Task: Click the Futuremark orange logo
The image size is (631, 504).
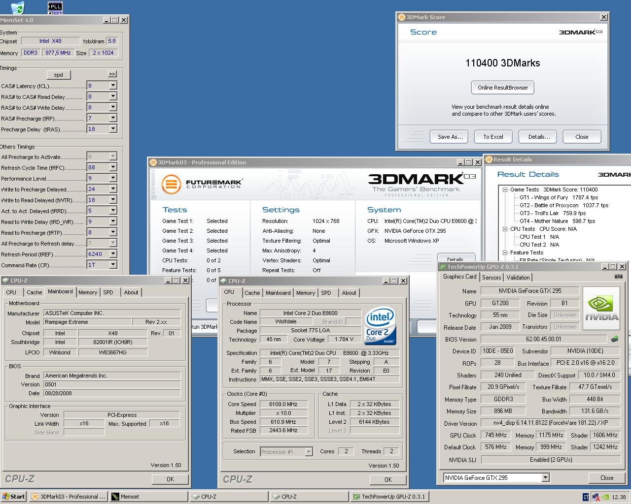Action: [x=171, y=185]
